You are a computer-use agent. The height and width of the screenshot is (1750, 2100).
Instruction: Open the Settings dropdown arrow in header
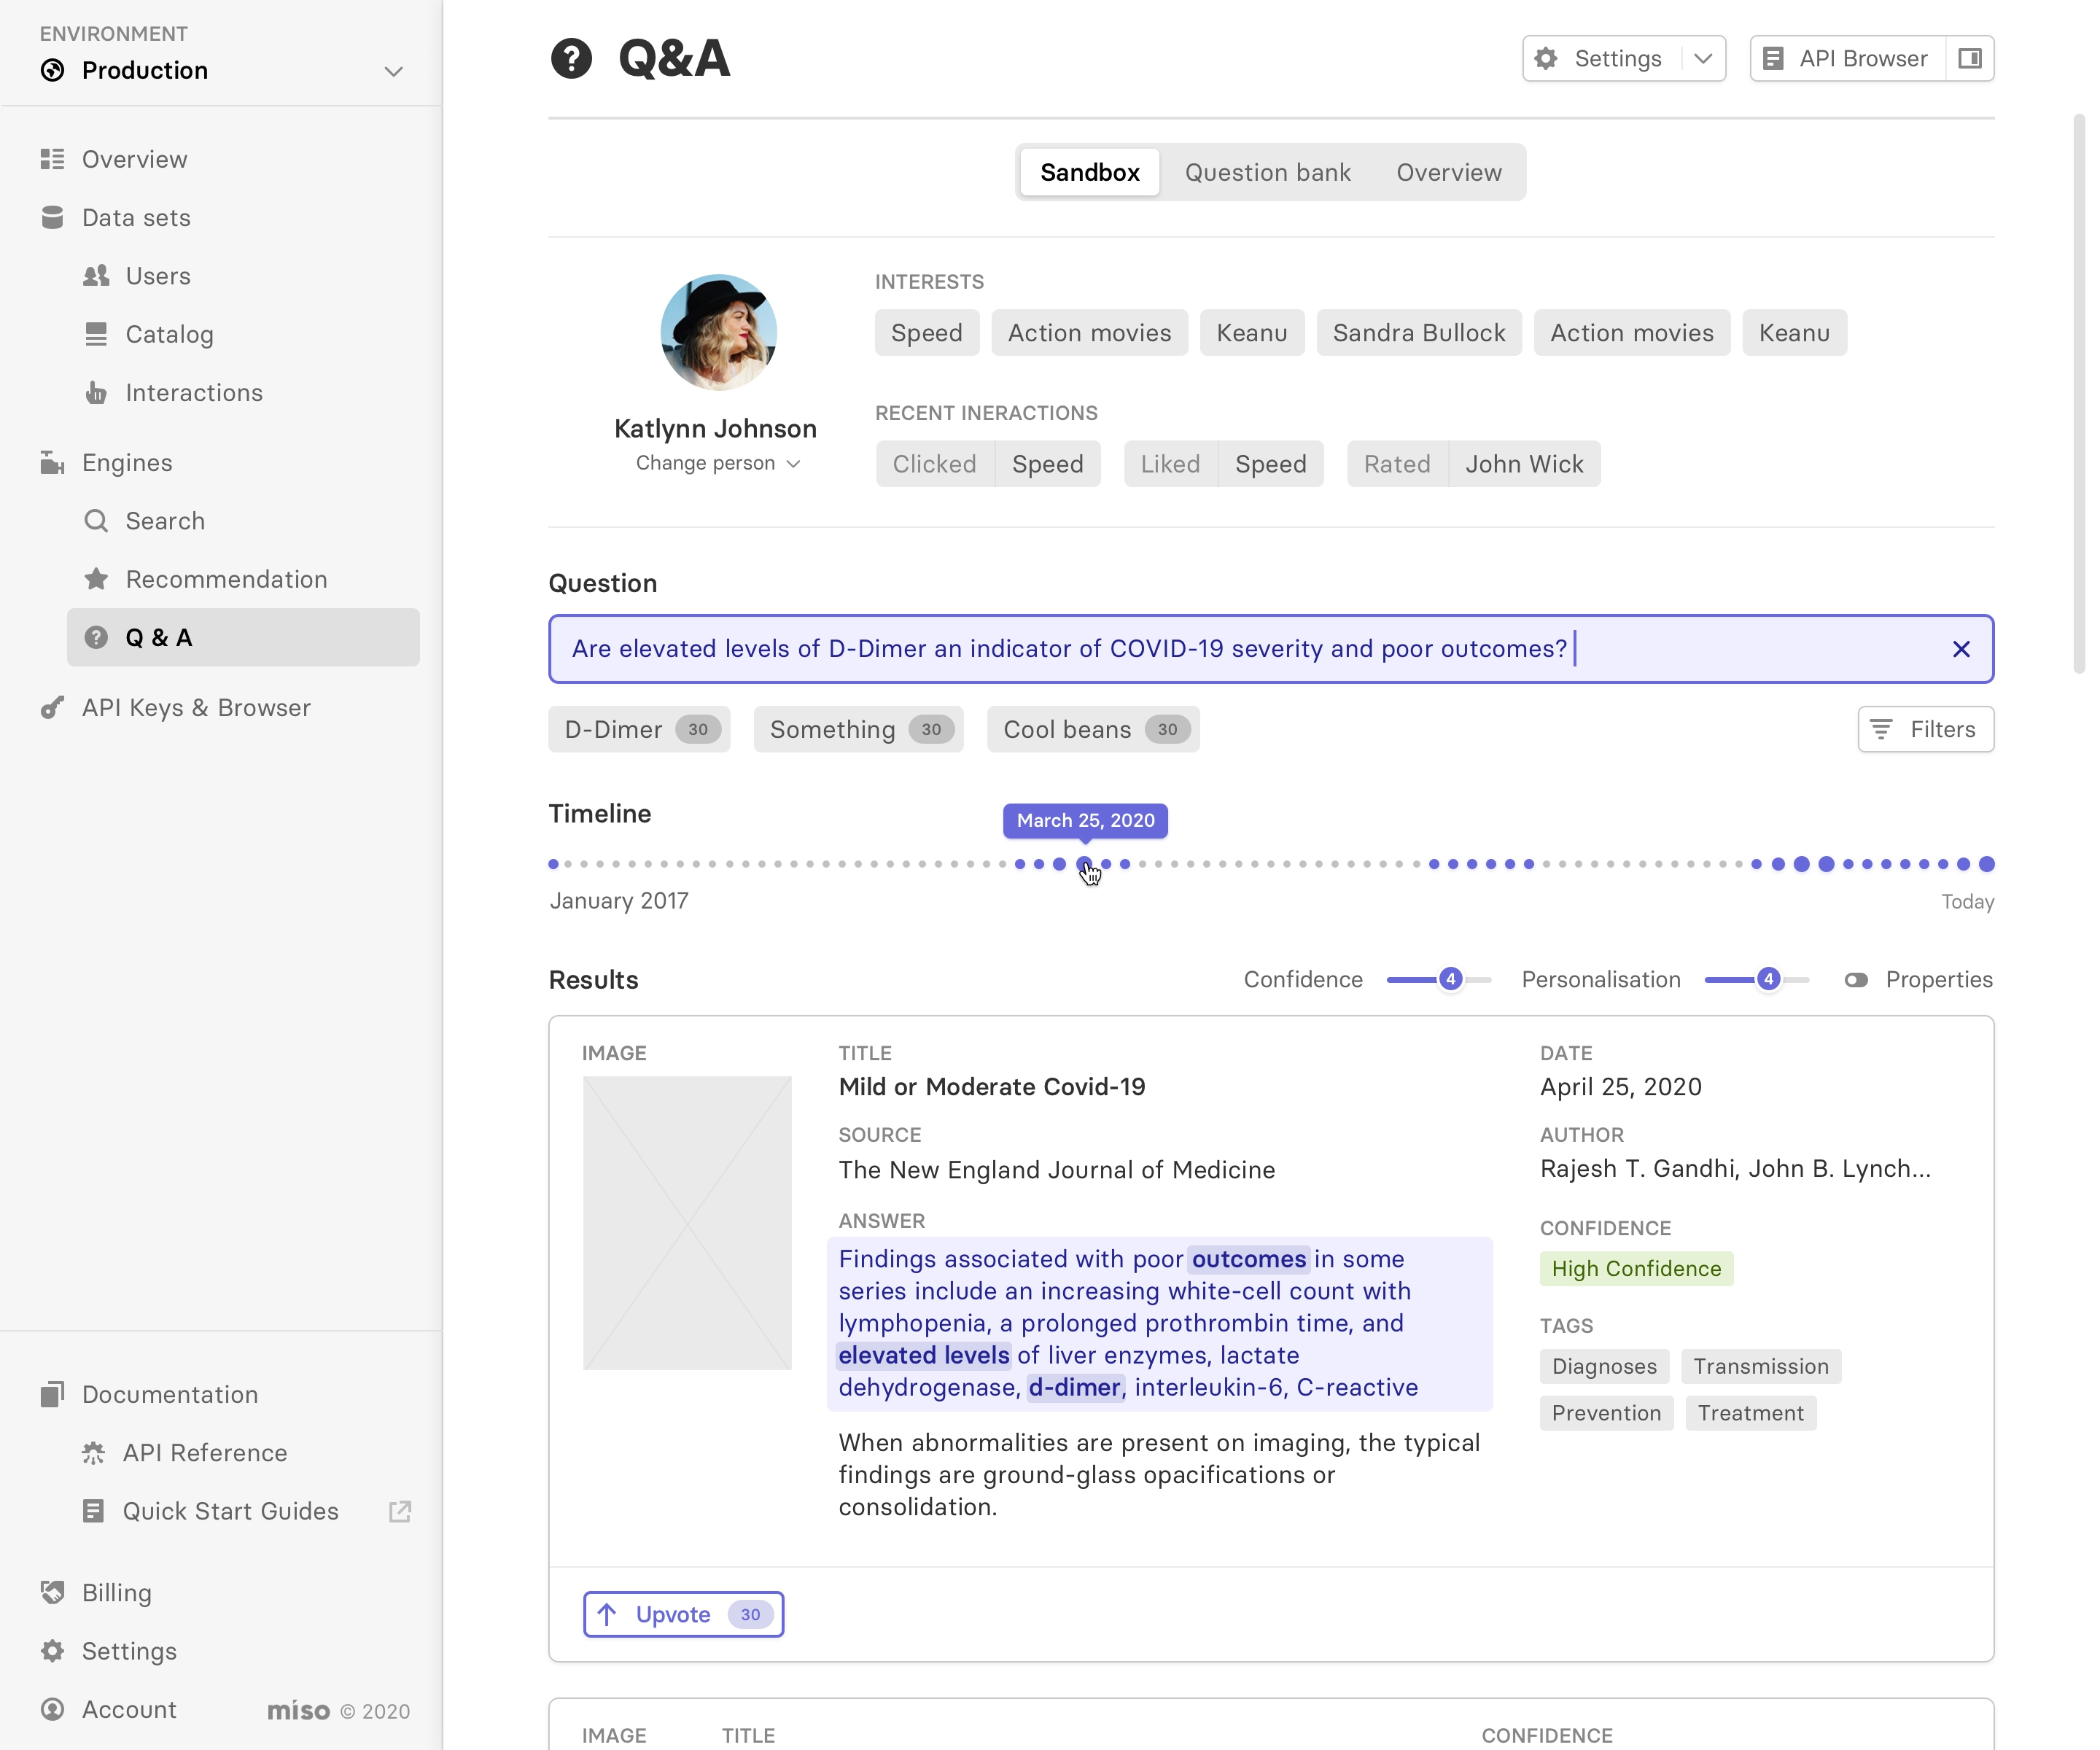click(x=1703, y=58)
